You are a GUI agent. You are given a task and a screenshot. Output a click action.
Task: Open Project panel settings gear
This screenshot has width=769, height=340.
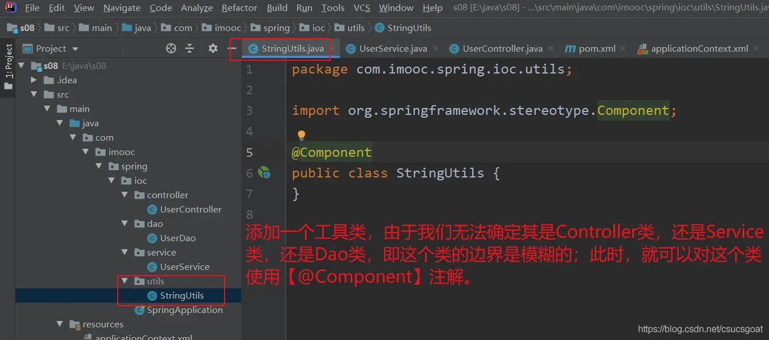coord(212,49)
